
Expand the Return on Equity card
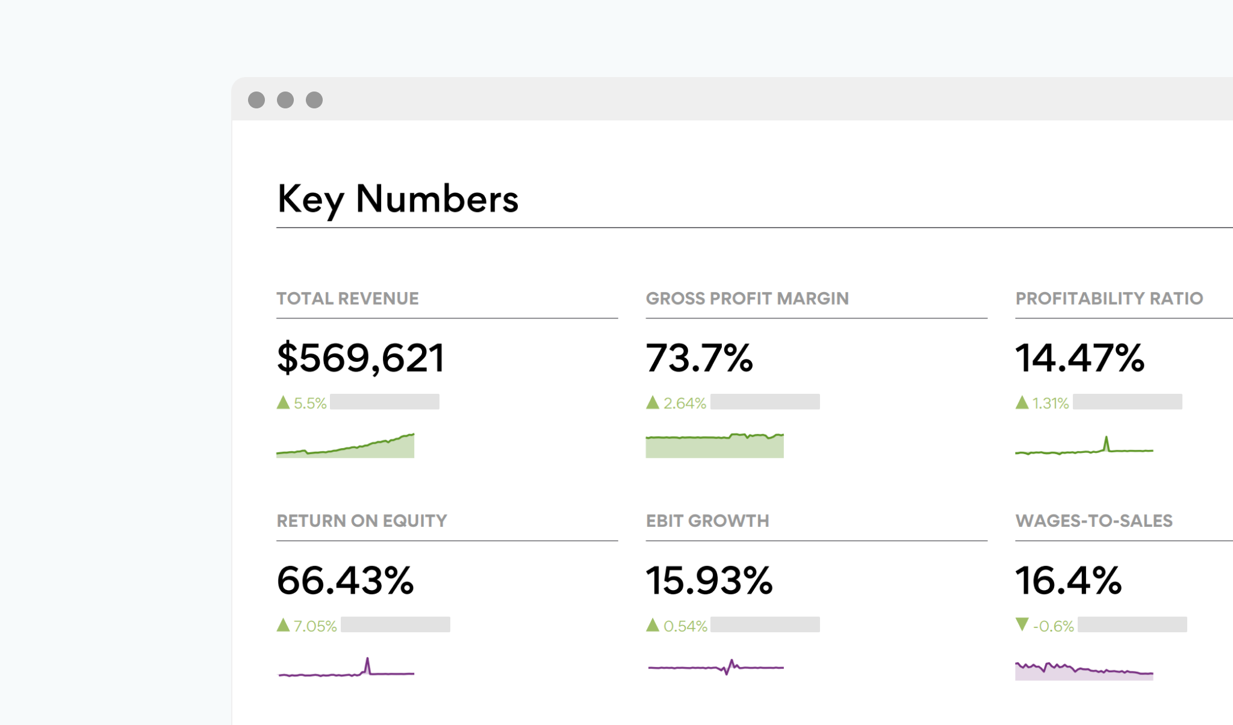[x=361, y=521]
